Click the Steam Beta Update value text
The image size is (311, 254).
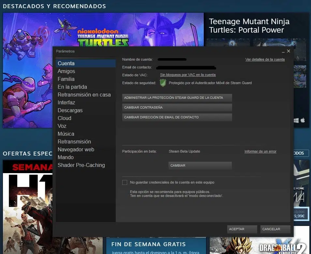(x=185, y=151)
